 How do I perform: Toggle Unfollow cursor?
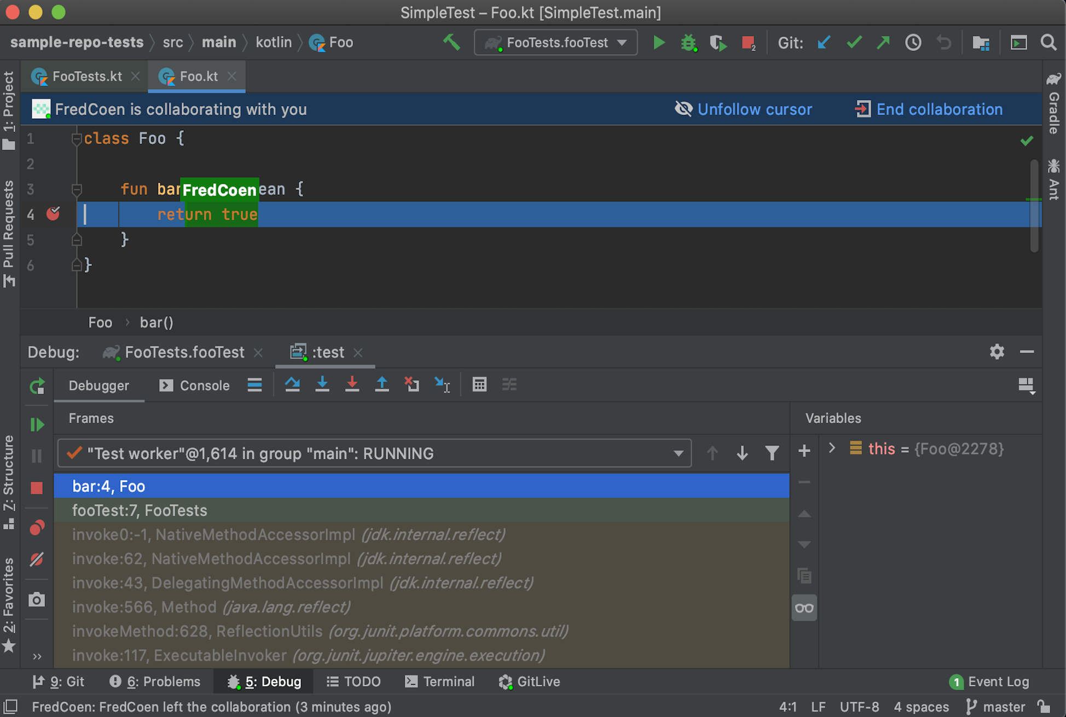[x=743, y=109]
